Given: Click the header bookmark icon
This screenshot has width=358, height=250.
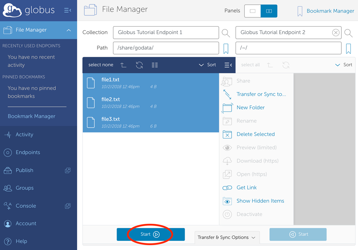Looking at the screenshot, I should [x=300, y=11].
